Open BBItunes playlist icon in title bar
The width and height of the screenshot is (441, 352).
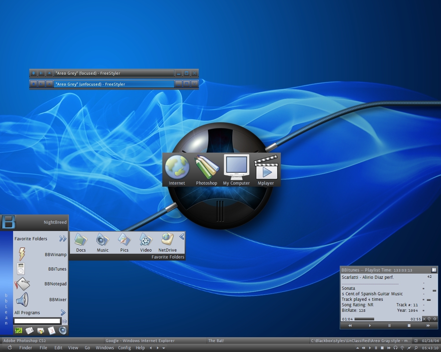434,270
